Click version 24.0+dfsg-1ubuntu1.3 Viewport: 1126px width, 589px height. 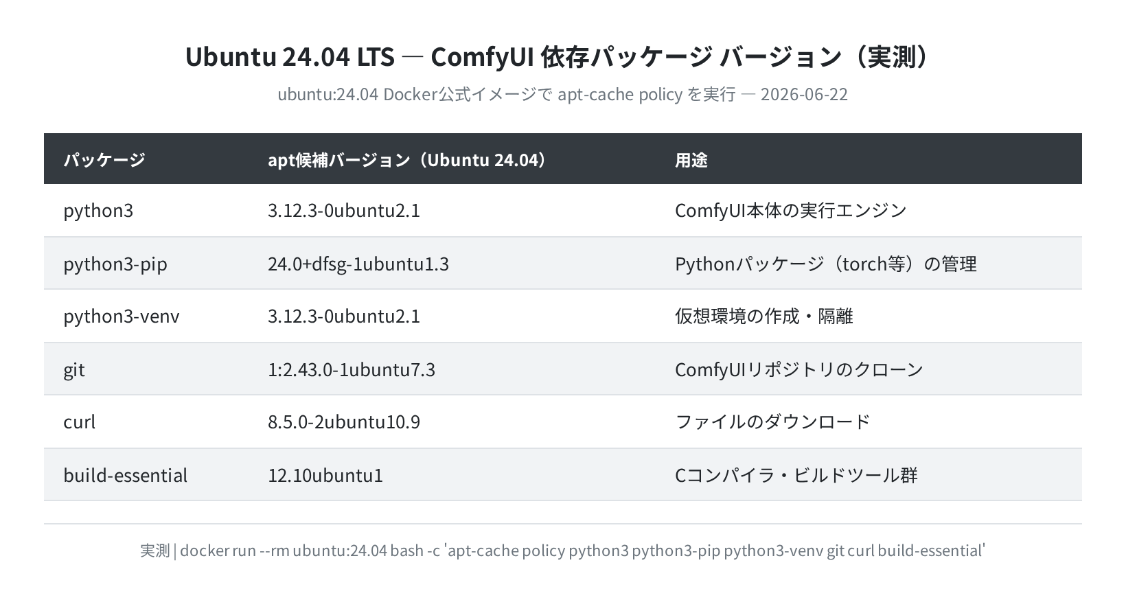358,264
